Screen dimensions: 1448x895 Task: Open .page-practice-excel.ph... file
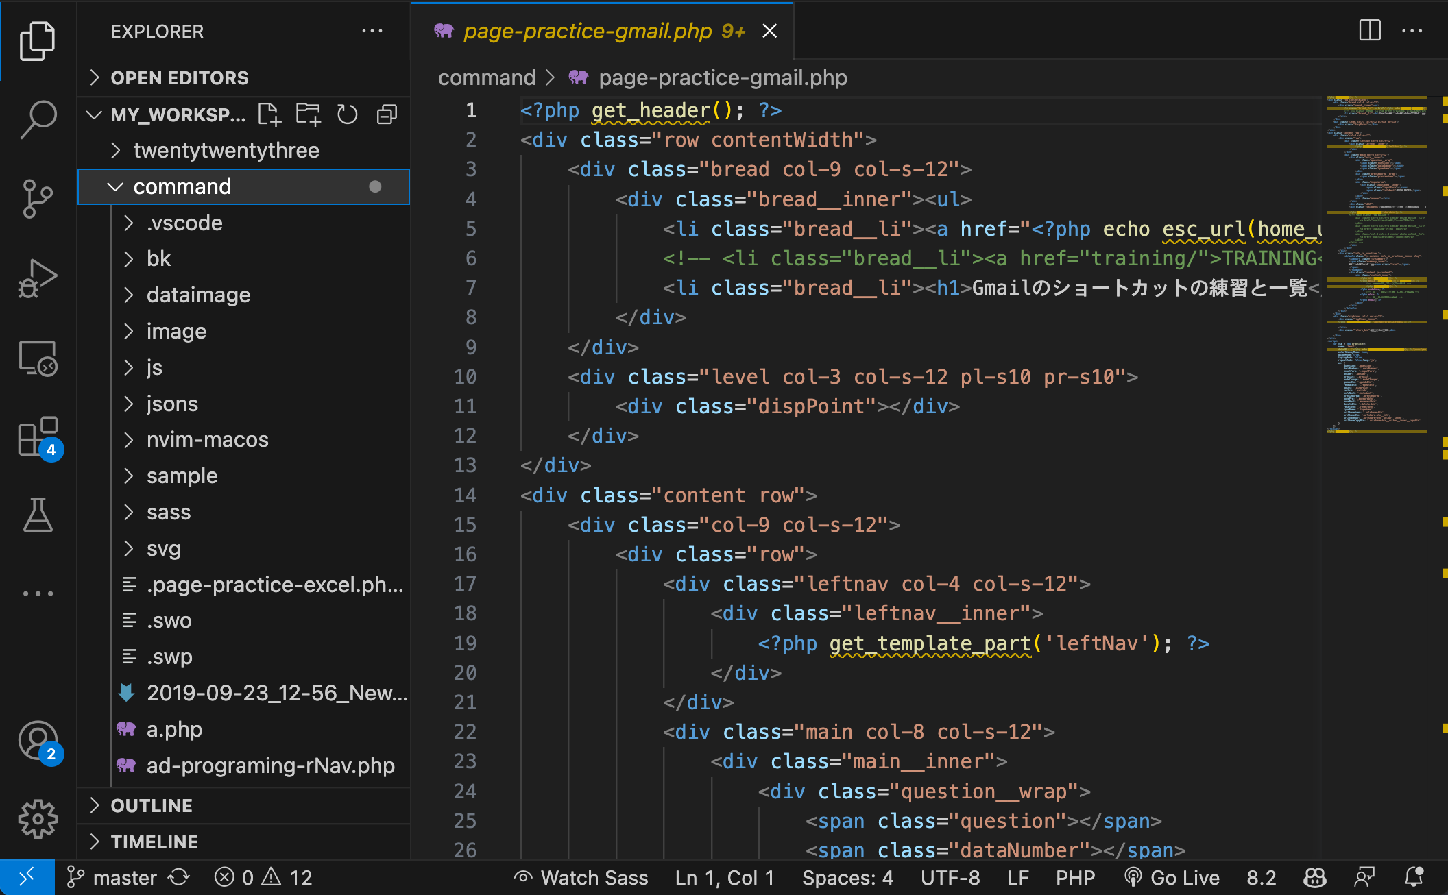(x=244, y=585)
